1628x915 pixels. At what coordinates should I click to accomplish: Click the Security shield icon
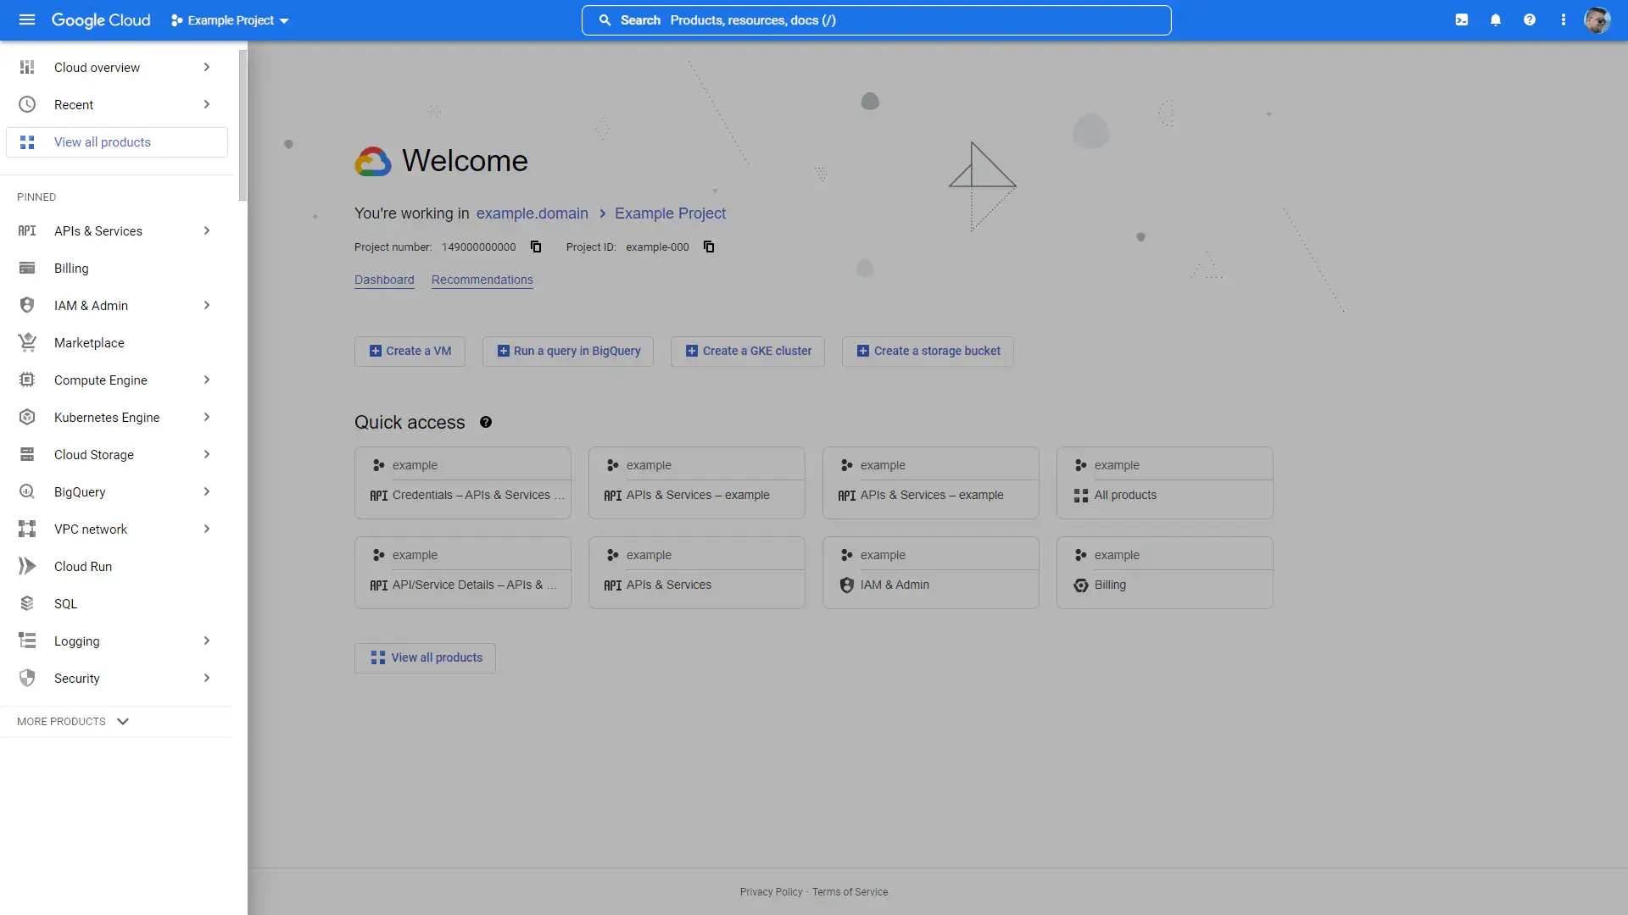[27, 678]
